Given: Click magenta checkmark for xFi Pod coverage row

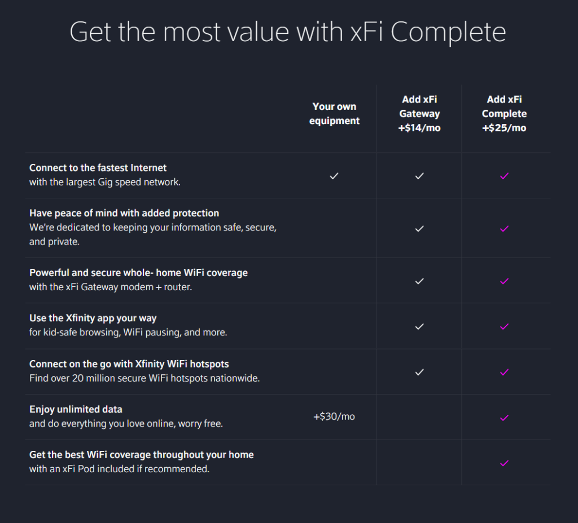Looking at the screenshot, I should pyautogui.click(x=504, y=463).
